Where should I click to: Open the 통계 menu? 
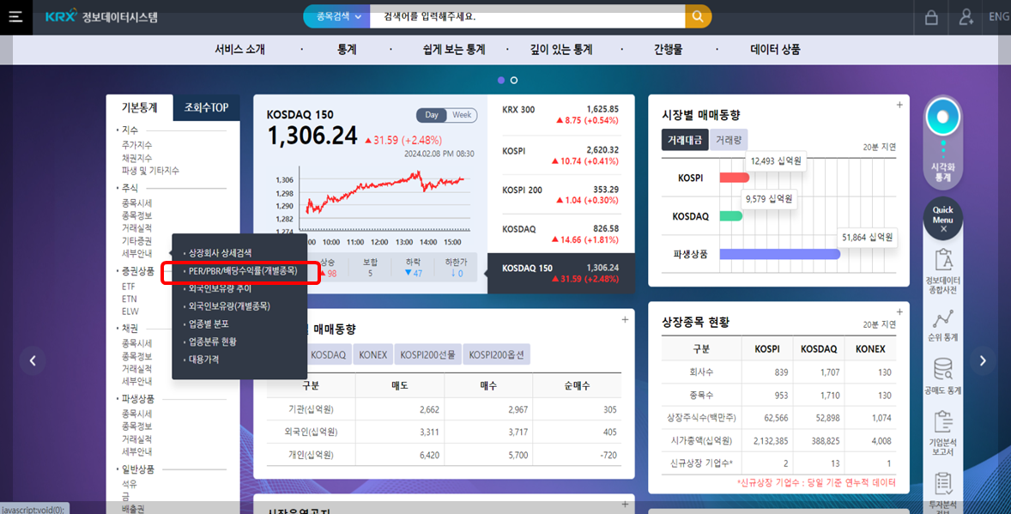click(347, 50)
